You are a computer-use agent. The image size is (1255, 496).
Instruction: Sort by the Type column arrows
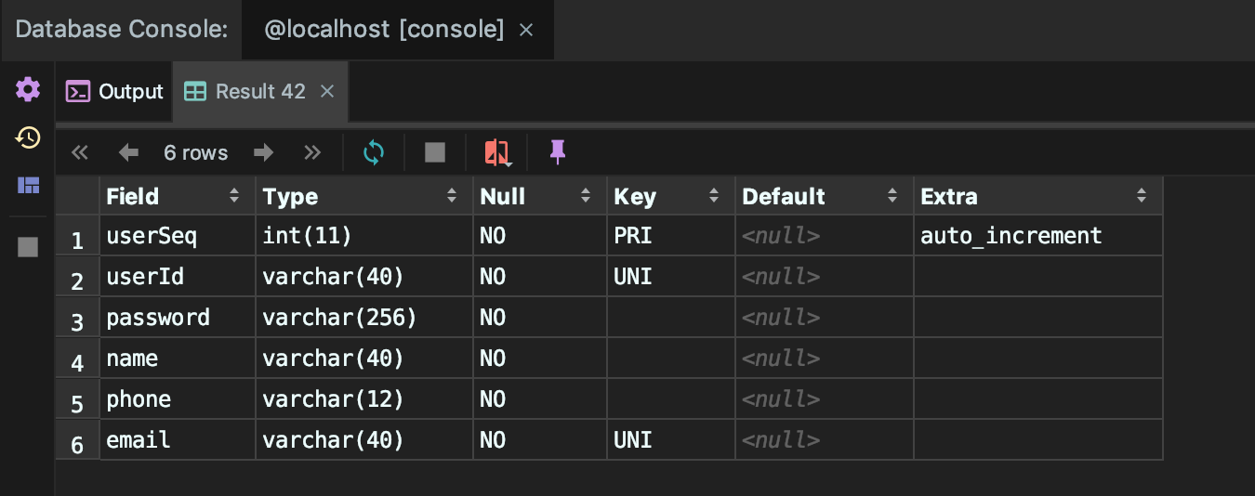(x=452, y=197)
